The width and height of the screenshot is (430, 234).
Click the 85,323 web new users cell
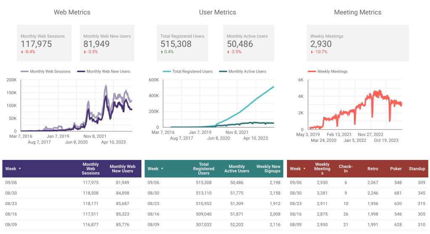[x=122, y=214]
